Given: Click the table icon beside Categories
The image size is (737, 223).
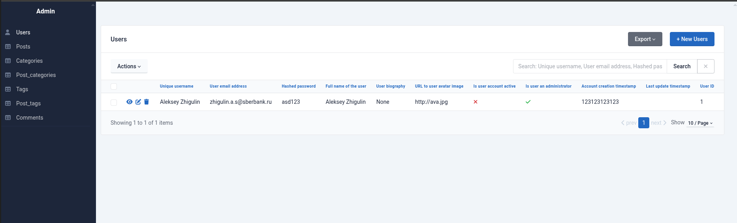Looking at the screenshot, I should 8,61.
